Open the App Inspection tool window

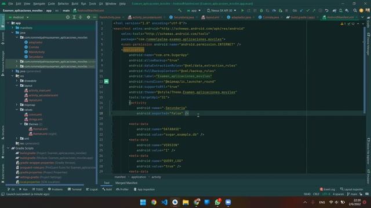144,190
